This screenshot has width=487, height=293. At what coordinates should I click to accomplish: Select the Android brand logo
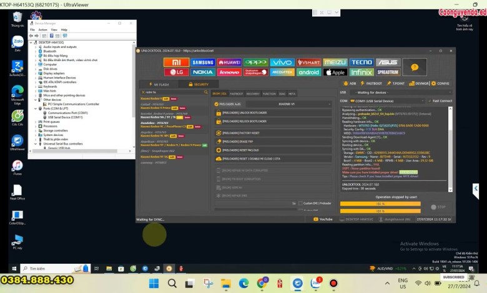coord(308,72)
